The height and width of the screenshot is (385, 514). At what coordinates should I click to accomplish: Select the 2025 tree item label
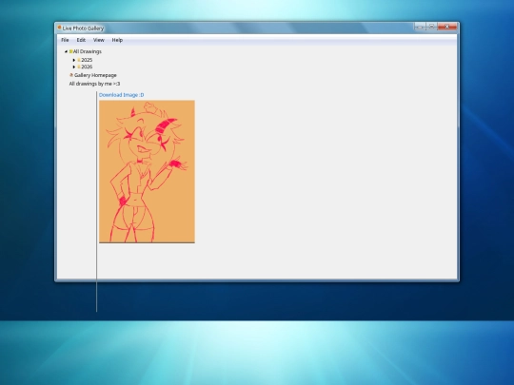pos(87,60)
